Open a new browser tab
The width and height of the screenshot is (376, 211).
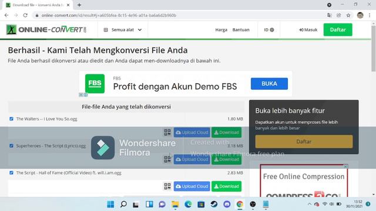(79, 5)
